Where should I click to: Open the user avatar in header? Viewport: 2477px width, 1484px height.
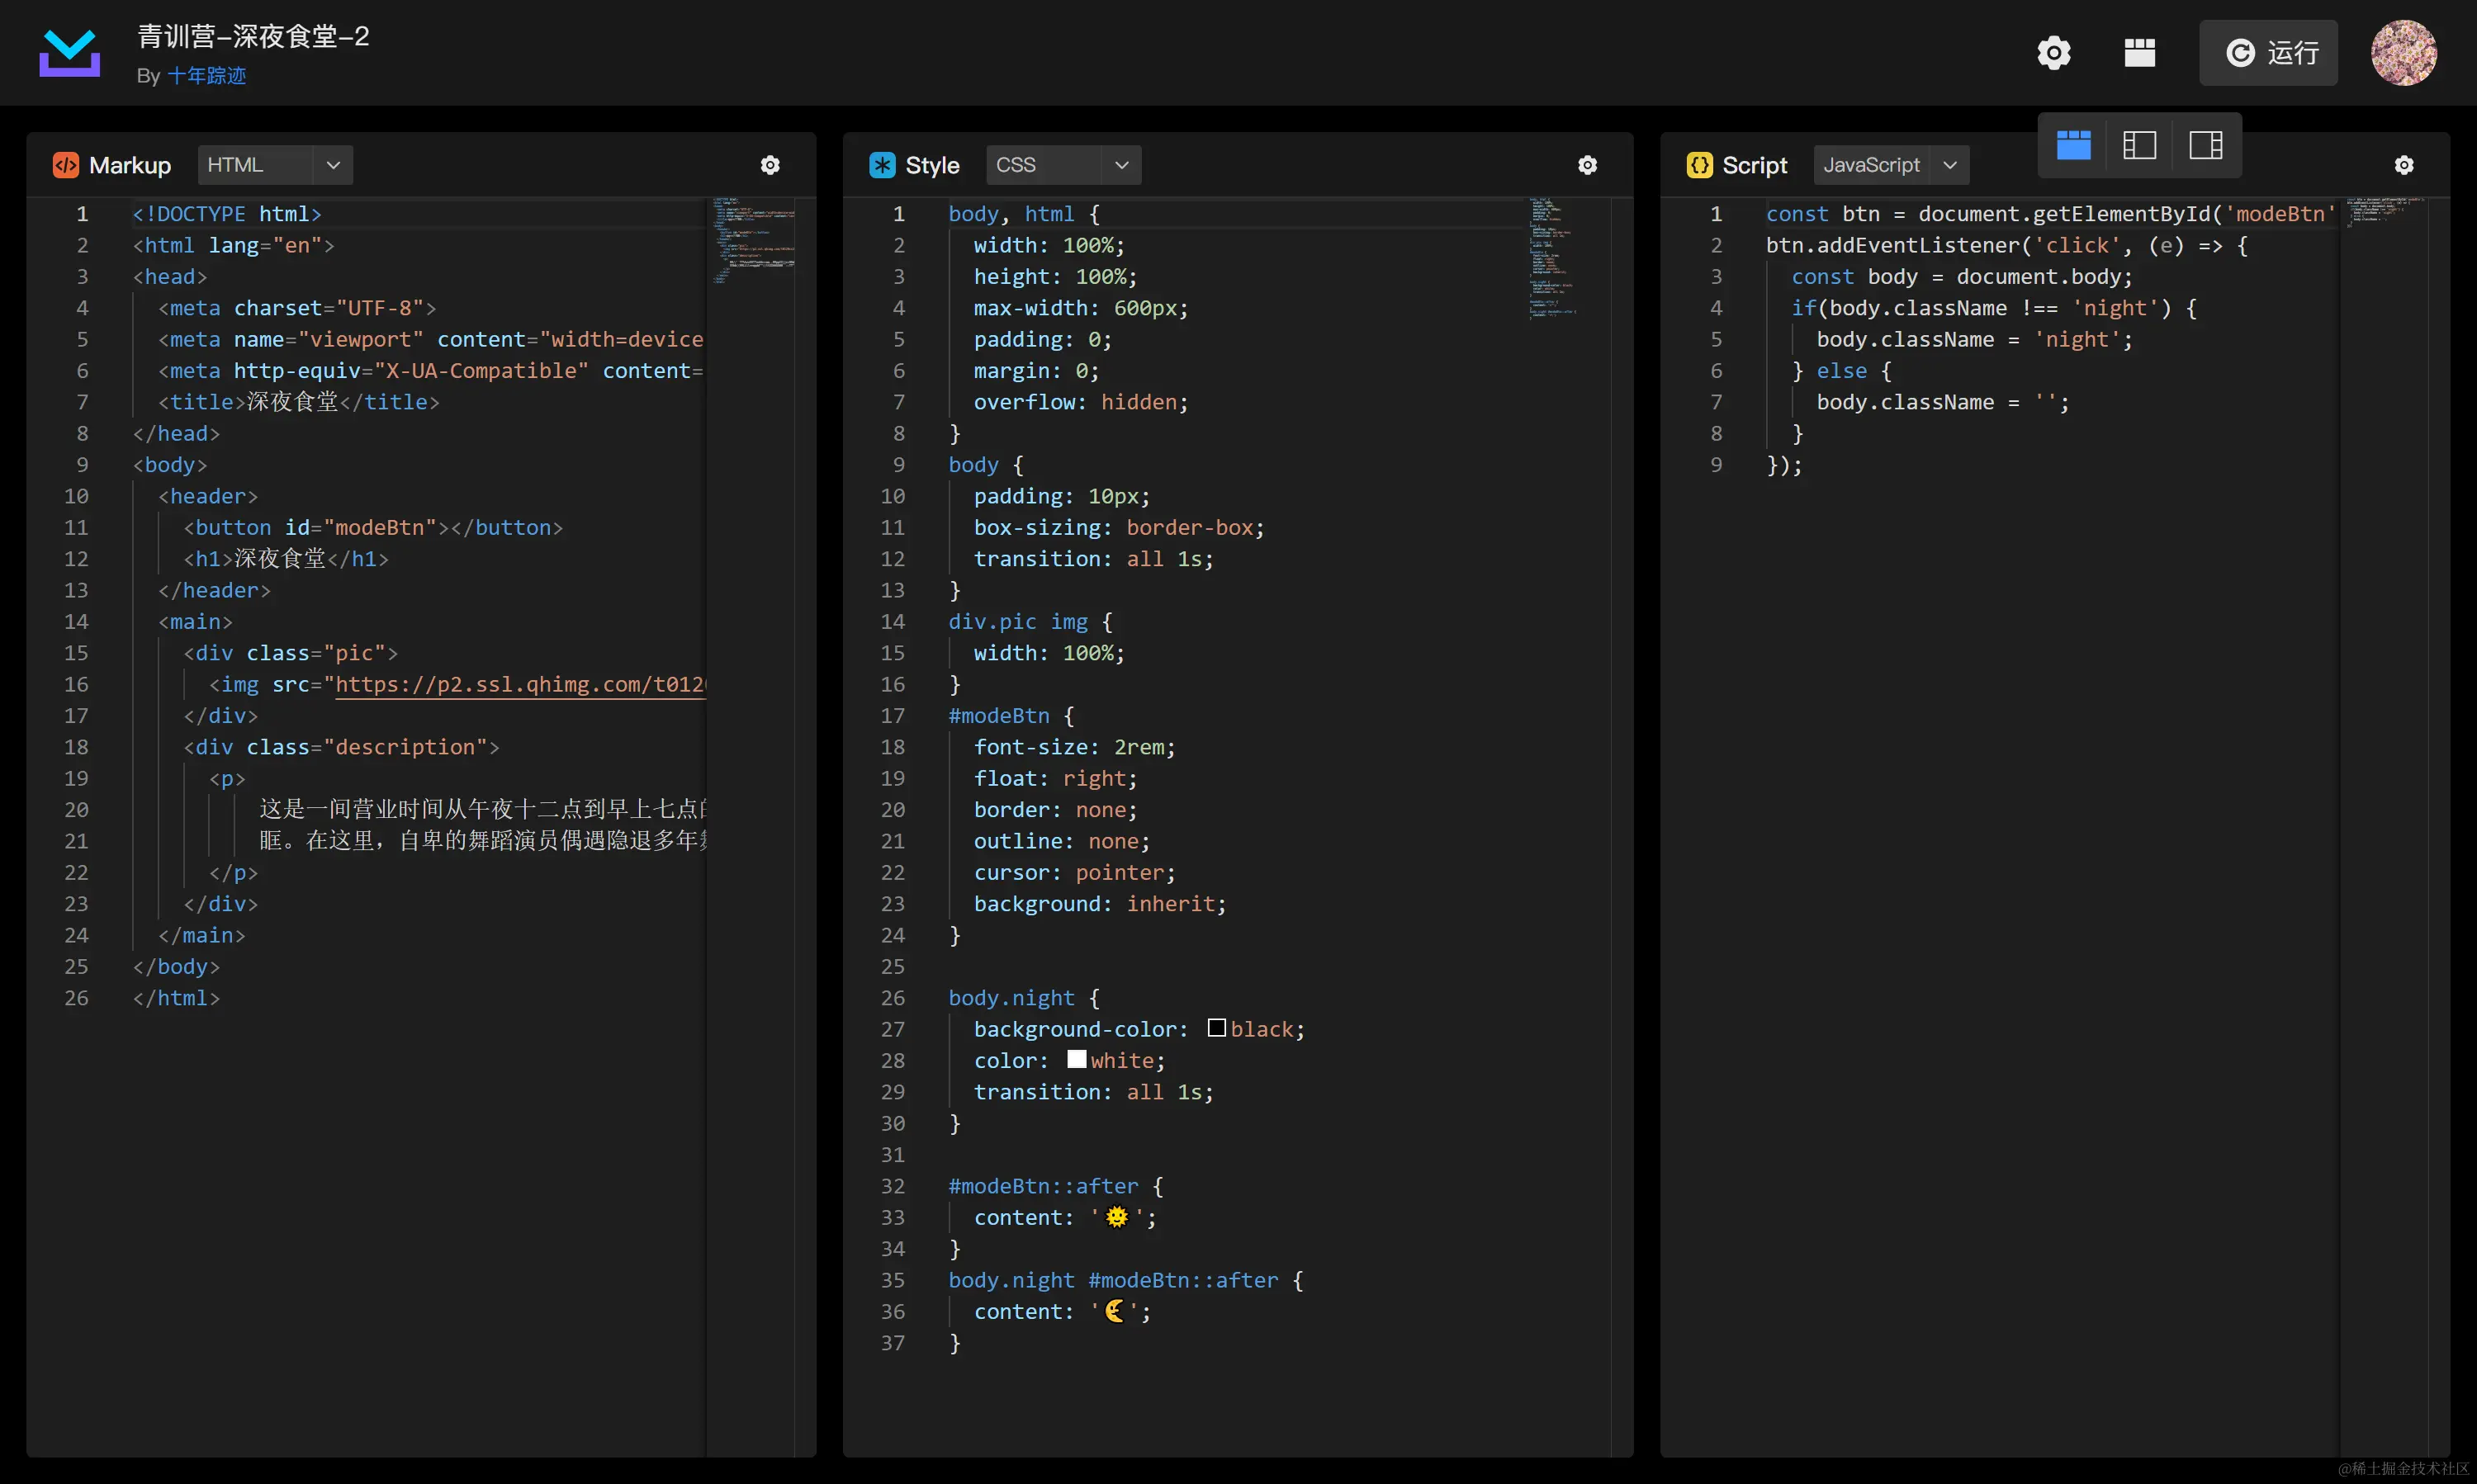tap(2403, 52)
